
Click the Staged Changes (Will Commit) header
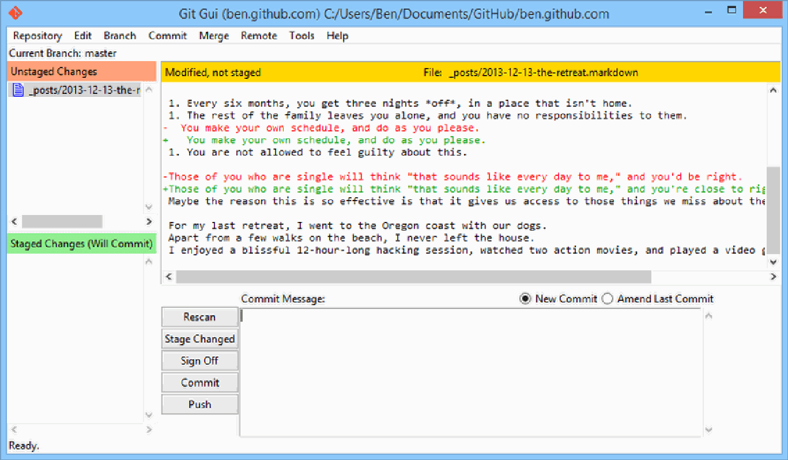pos(81,244)
